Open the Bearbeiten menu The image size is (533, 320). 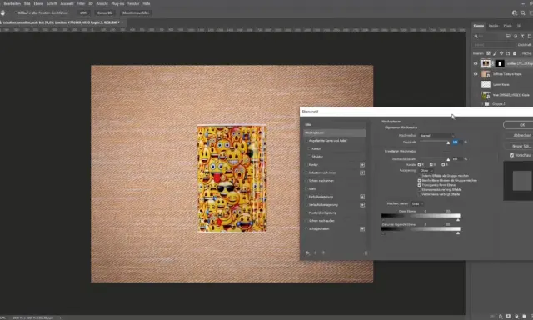pyautogui.click(x=12, y=3)
